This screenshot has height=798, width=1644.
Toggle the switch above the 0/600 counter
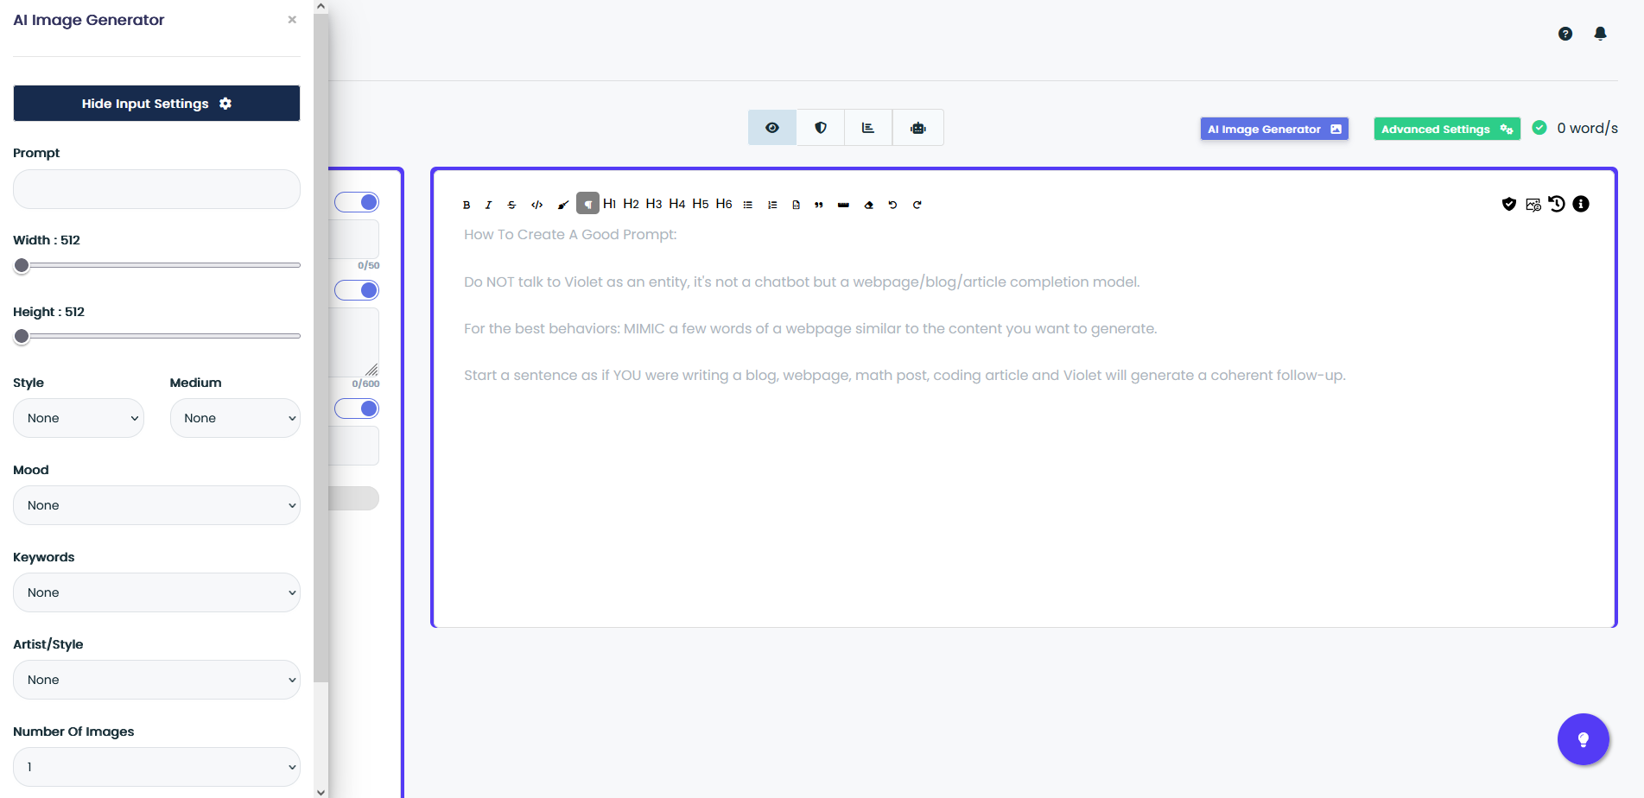point(357,290)
